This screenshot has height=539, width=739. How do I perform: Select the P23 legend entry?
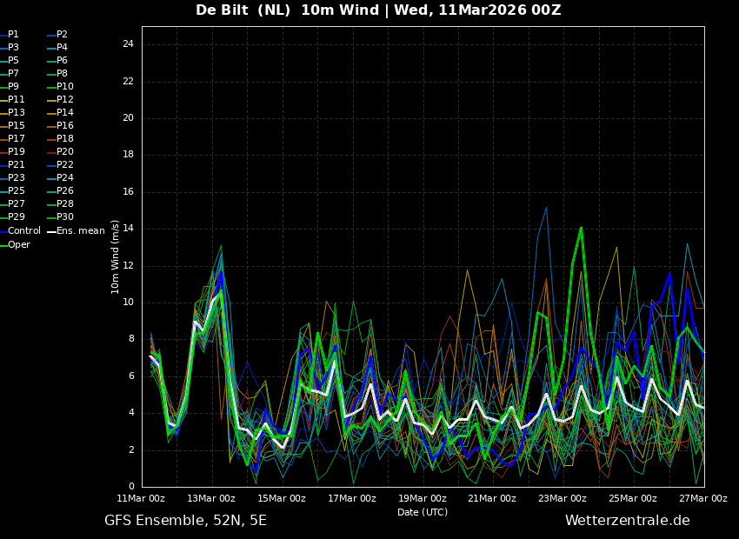[17, 178]
